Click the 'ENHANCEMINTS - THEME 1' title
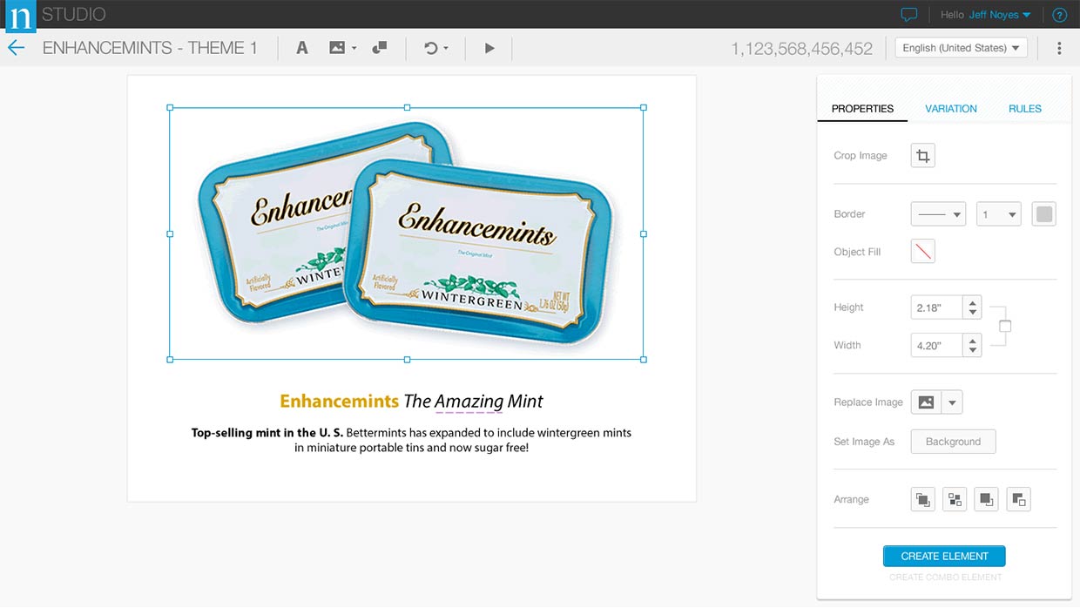The height and width of the screenshot is (608, 1080). [x=150, y=48]
